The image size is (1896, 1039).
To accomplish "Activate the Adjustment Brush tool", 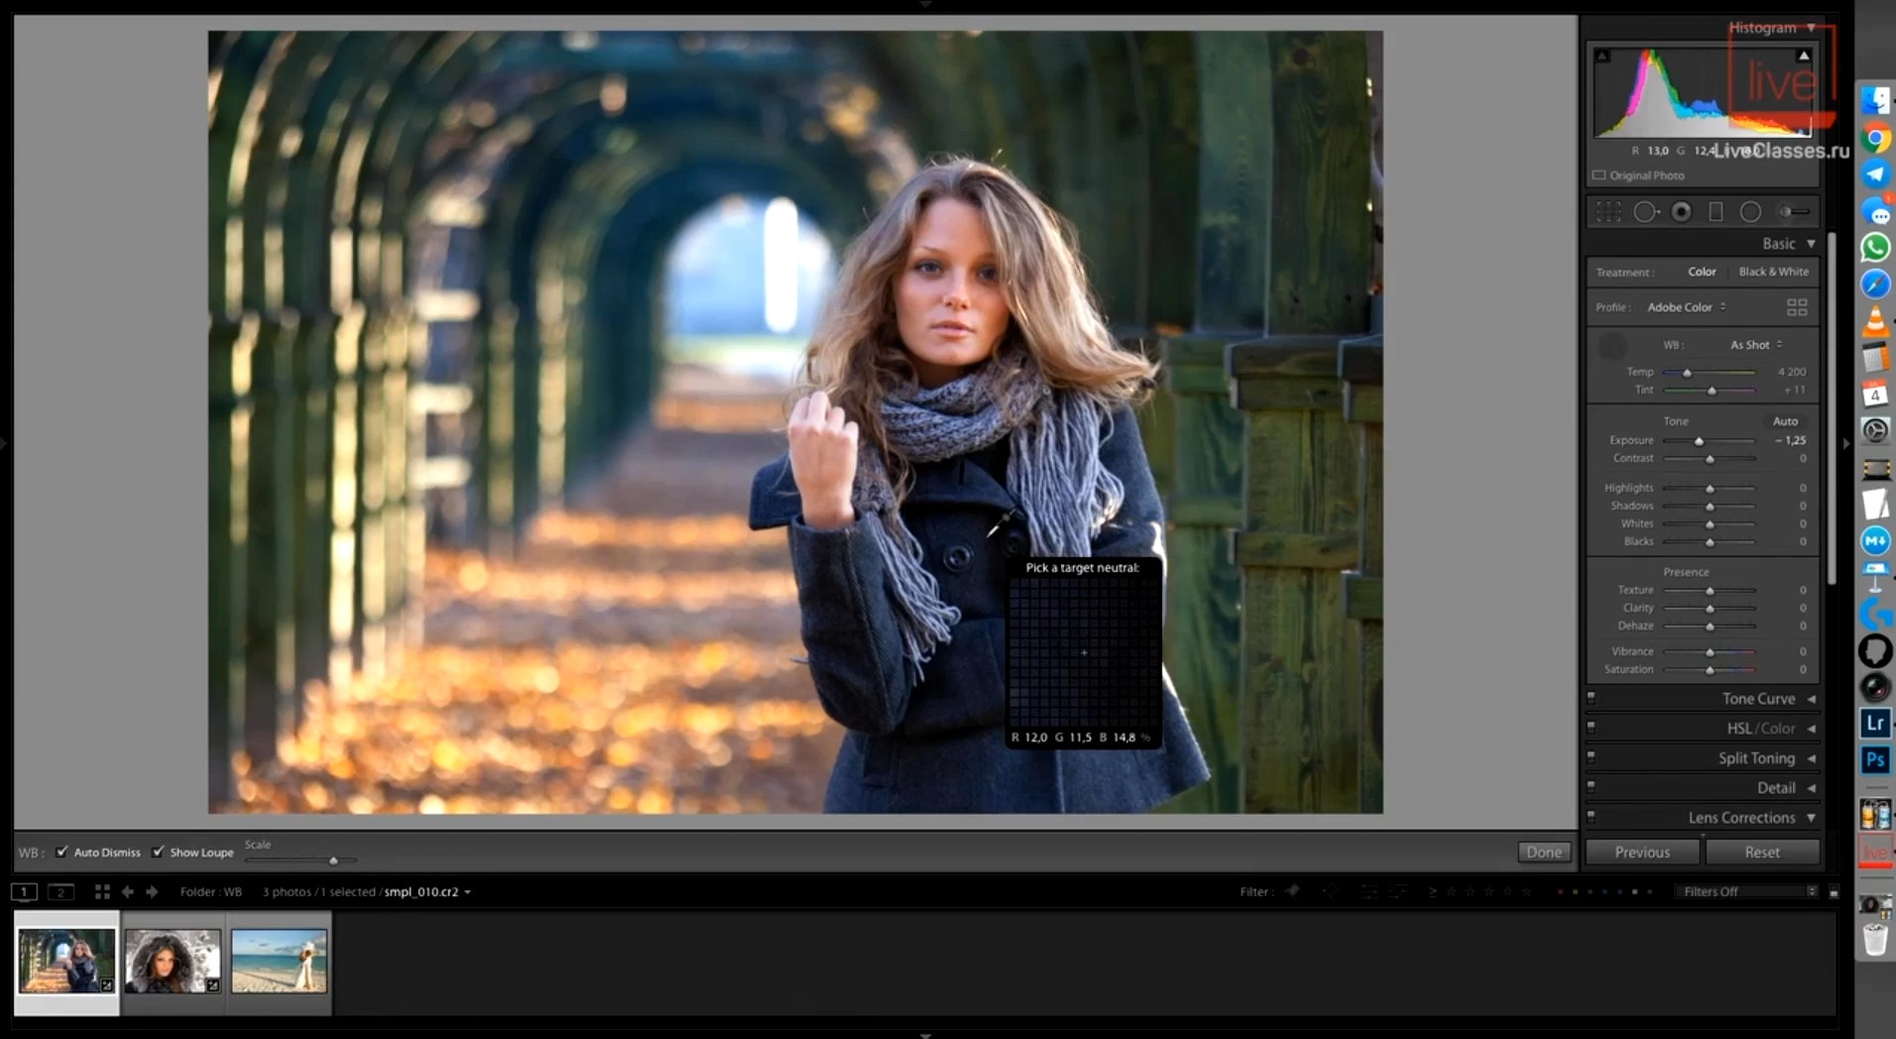I will pos(1793,212).
